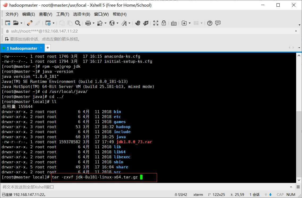Open the Help question mark icon
The height and width of the screenshot is (198, 302).
(x=210, y=23)
